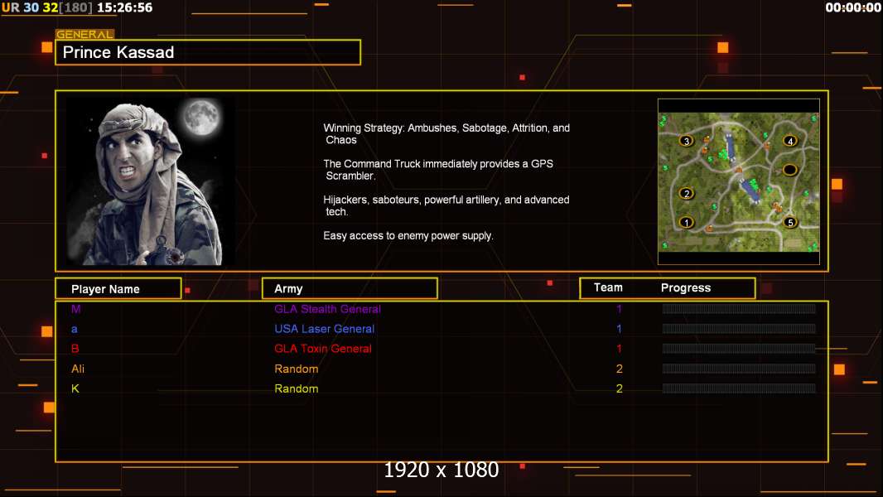
Task: Click the 00:00:00 timer in top-right
Action: [x=852, y=8]
